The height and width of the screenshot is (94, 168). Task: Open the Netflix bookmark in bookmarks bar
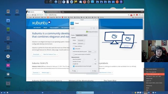(65, 17)
